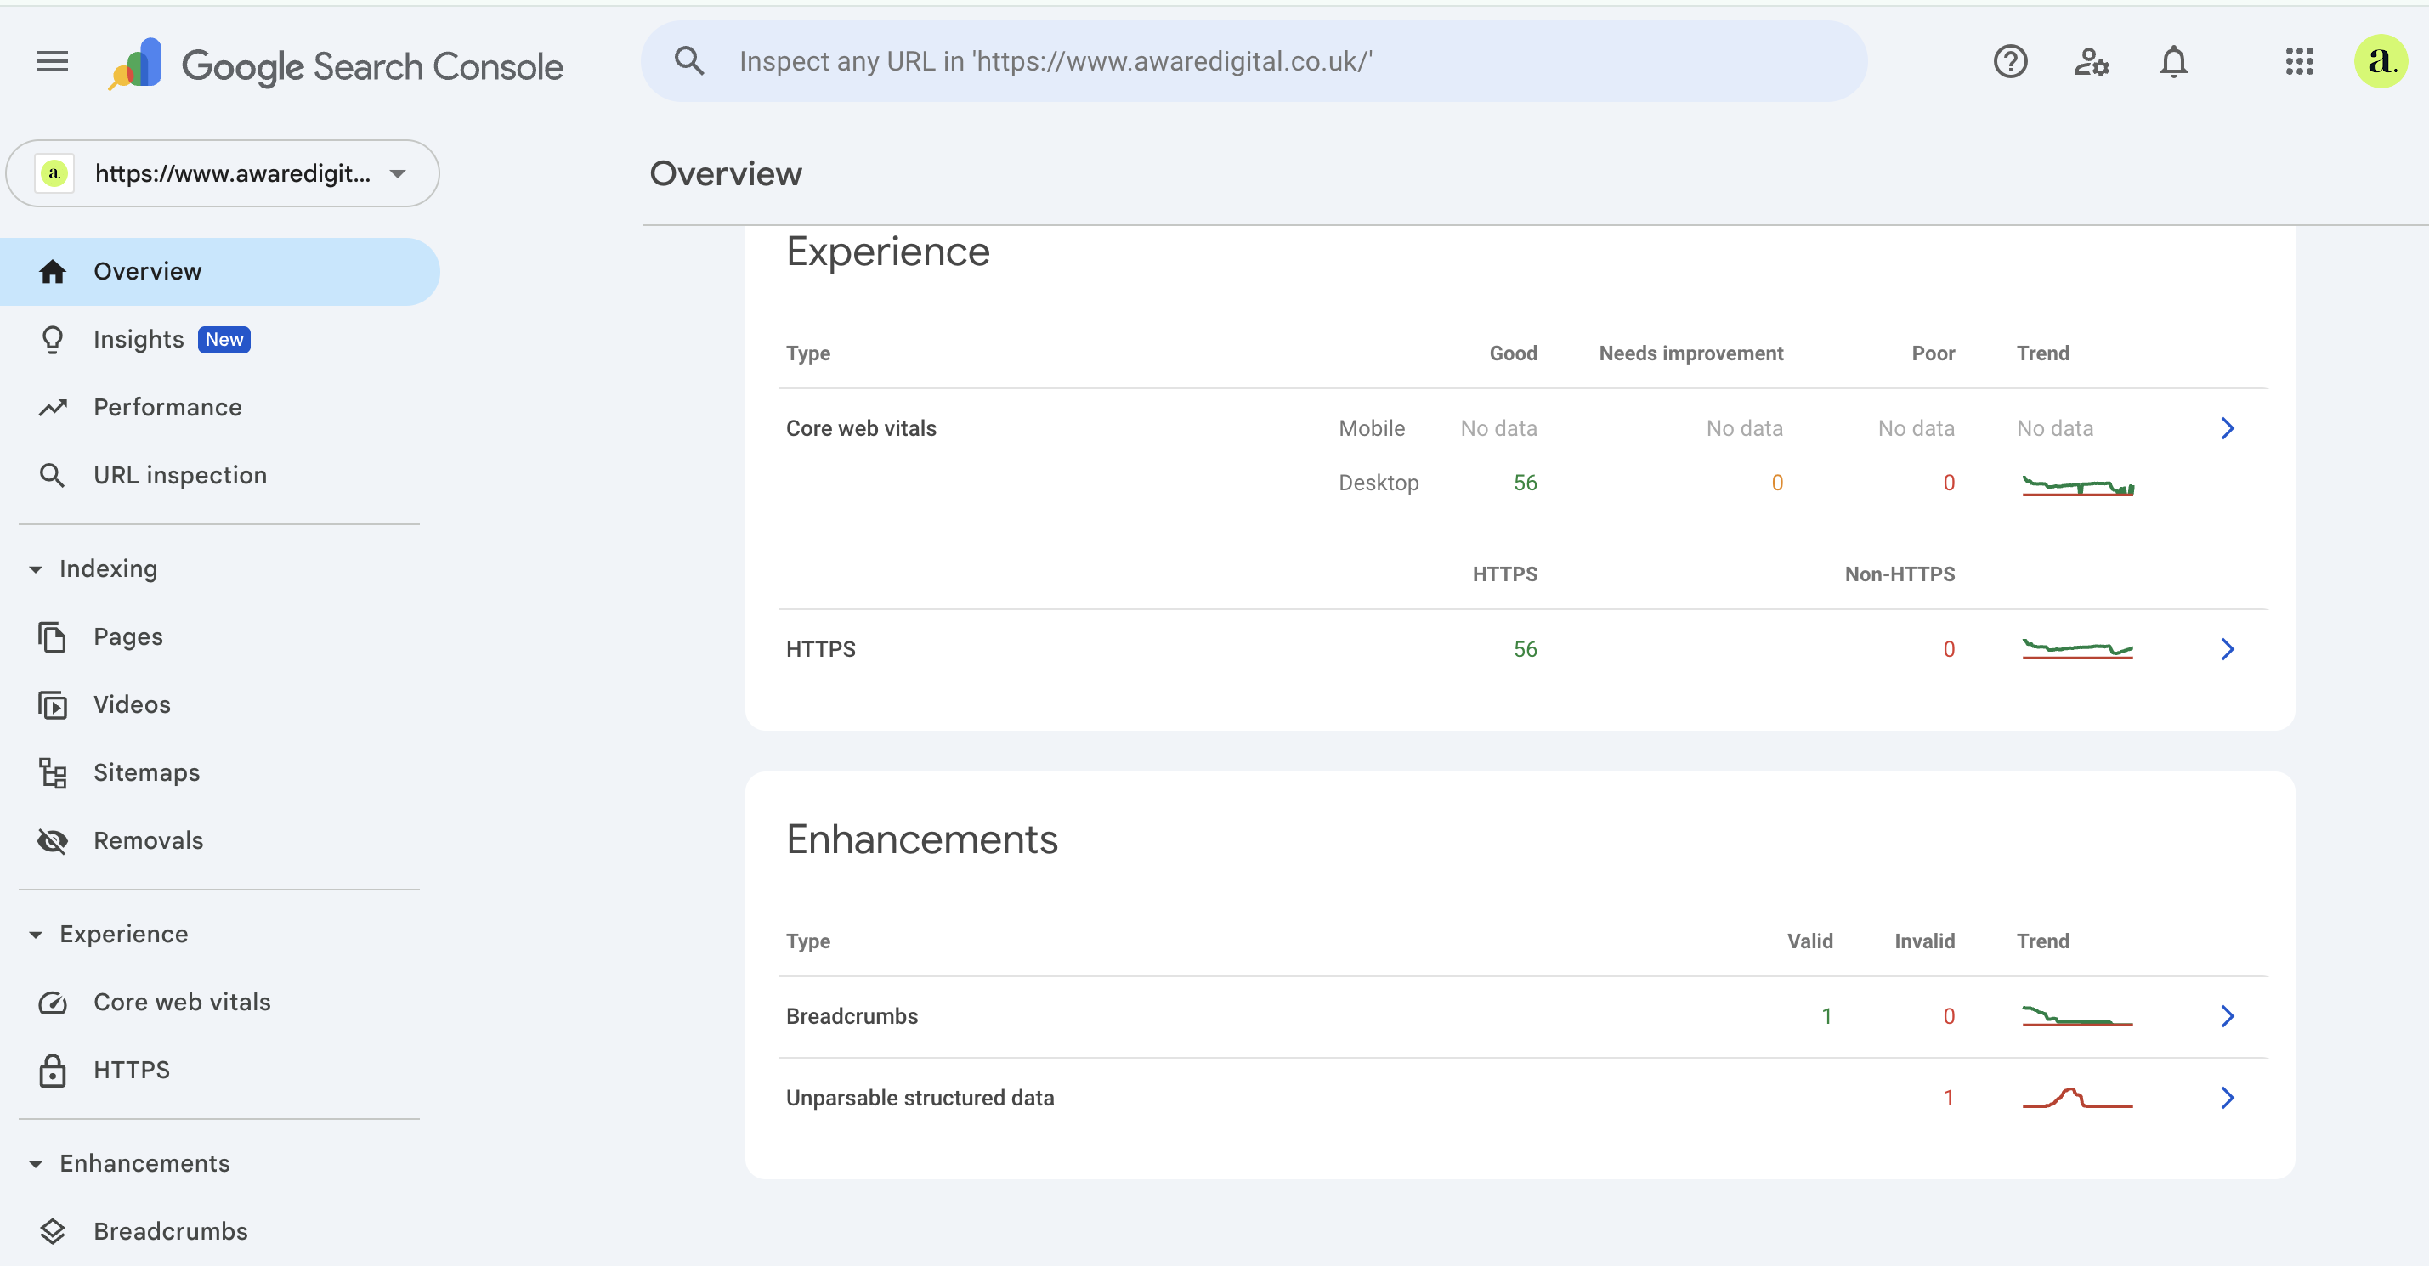Click the HTTPS count 56

coord(1525,649)
